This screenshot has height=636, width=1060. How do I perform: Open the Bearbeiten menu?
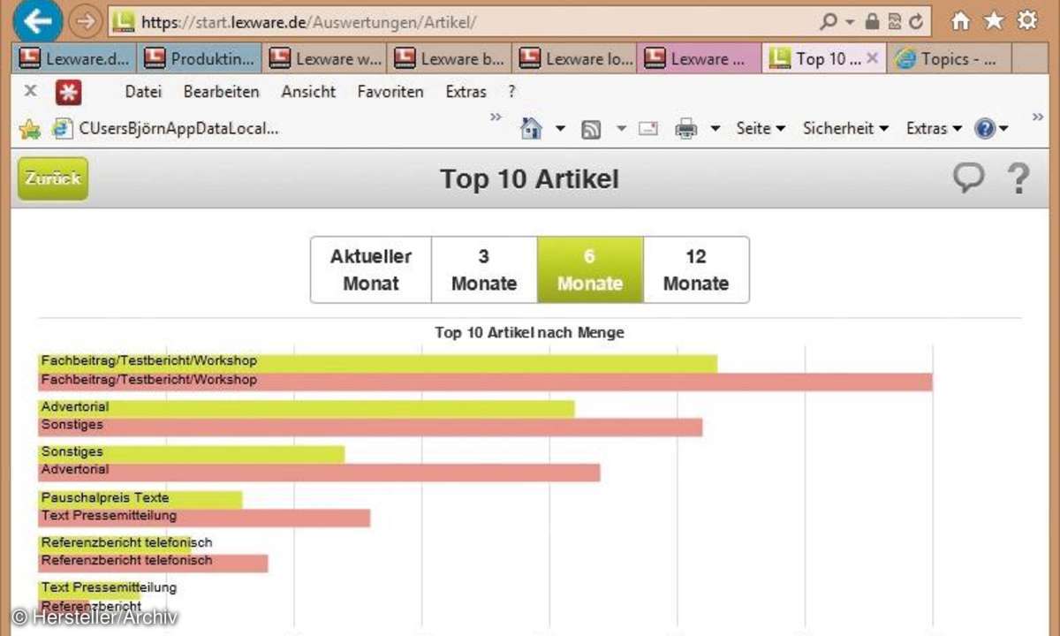pos(222,91)
